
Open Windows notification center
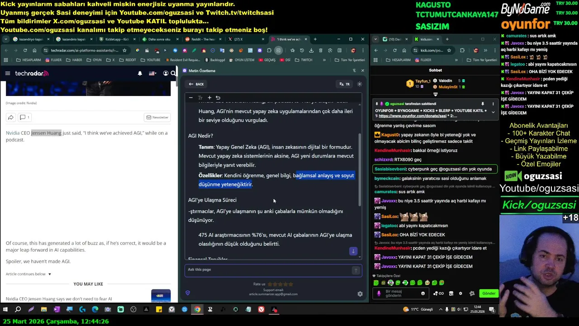pos(492,310)
